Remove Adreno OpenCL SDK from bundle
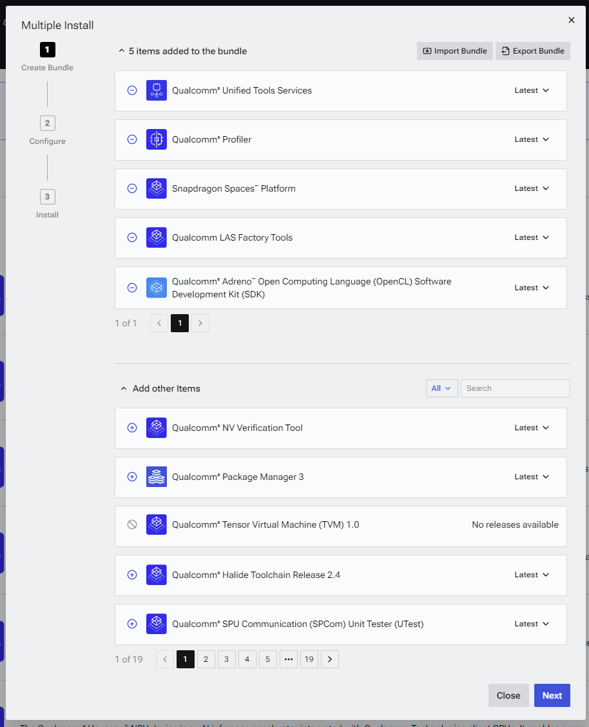The height and width of the screenshot is (727, 589). (132, 288)
